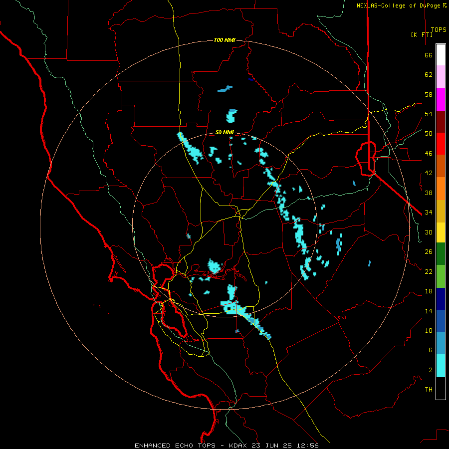The image size is (449, 449).
Task: Click the legend value 26
Action: (x=429, y=252)
